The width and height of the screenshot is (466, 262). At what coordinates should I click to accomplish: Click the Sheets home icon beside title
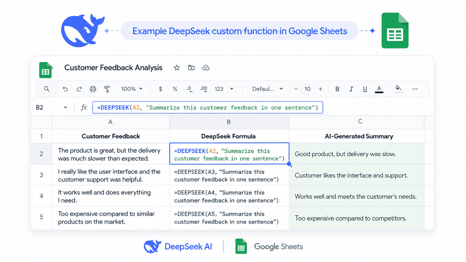coord(46,70)
